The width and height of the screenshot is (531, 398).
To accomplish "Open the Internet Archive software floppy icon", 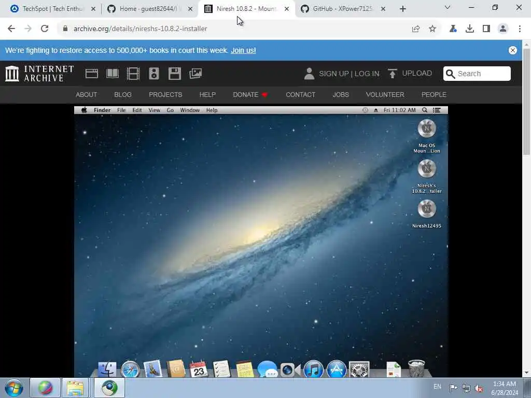I will 174,74.
